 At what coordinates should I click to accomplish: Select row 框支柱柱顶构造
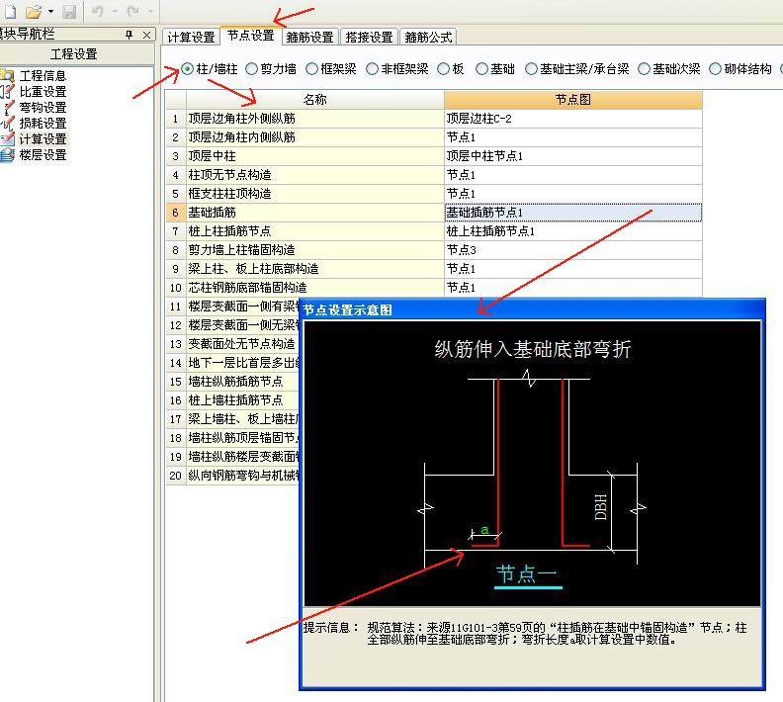coord(315,194)
